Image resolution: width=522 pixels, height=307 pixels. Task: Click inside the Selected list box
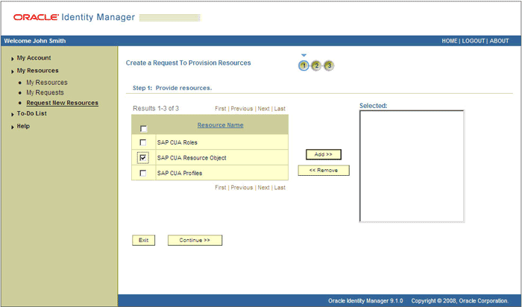coord(412,166)
